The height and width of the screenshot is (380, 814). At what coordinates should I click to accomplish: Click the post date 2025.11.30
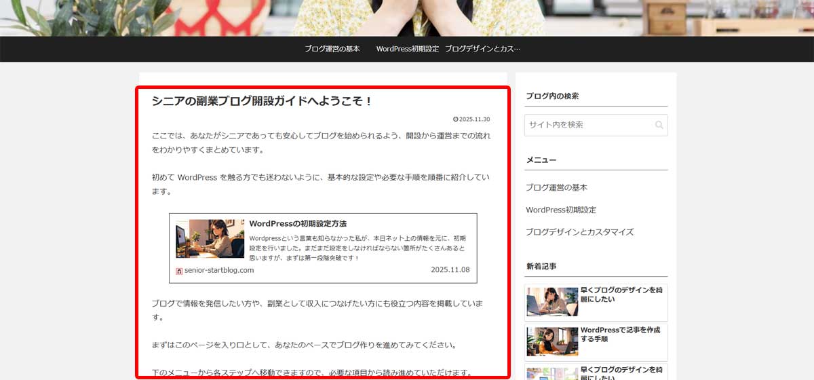coord(474,119)
